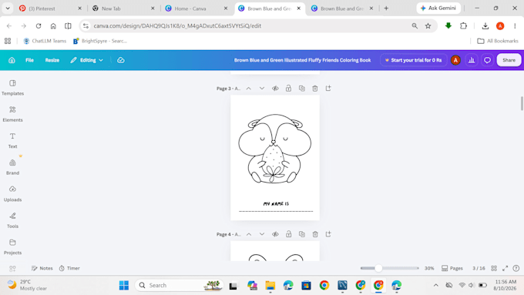Image resolution: width=524 pixels, height=295 pixels.
Task: Hide Page 4 with eye icon
Action: (x=275, y=234)
